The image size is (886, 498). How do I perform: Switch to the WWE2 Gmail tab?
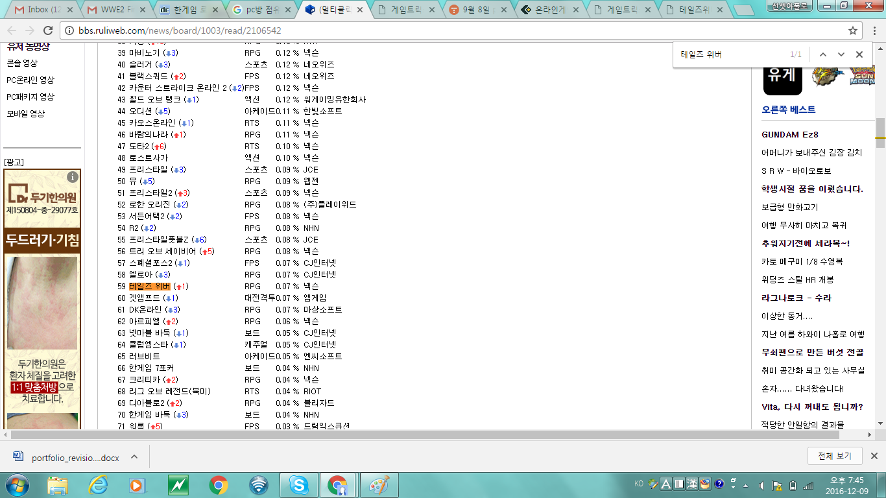point(114,10)
